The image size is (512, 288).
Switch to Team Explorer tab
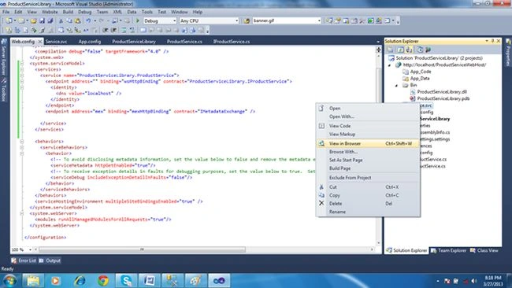point(449,250)
